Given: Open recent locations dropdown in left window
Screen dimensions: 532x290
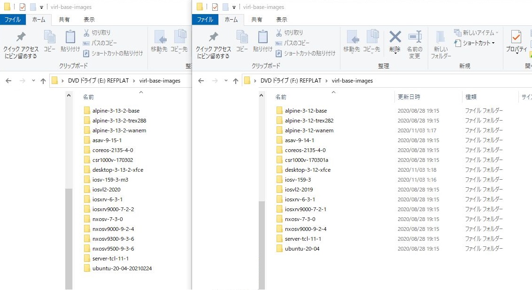Looking at the screenshot, I should click(33, 81).
